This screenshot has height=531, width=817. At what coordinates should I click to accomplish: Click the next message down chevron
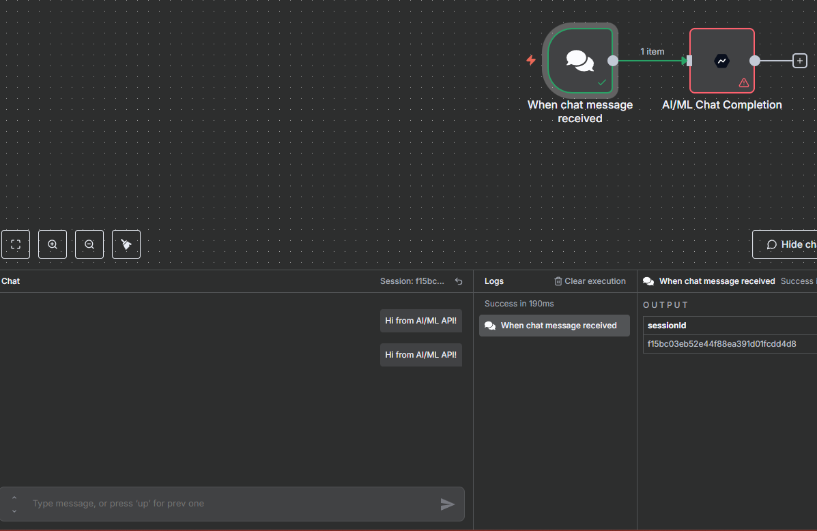tap(14, 511)
